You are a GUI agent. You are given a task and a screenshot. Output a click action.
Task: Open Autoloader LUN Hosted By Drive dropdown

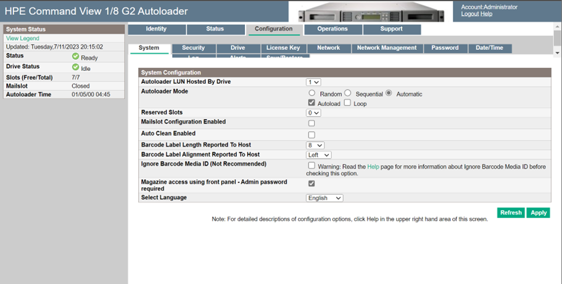(x=313, y=82)
